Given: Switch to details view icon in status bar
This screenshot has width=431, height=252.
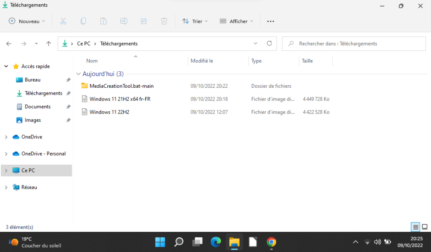Looking at the screenshot, I should tap(415, 227).
